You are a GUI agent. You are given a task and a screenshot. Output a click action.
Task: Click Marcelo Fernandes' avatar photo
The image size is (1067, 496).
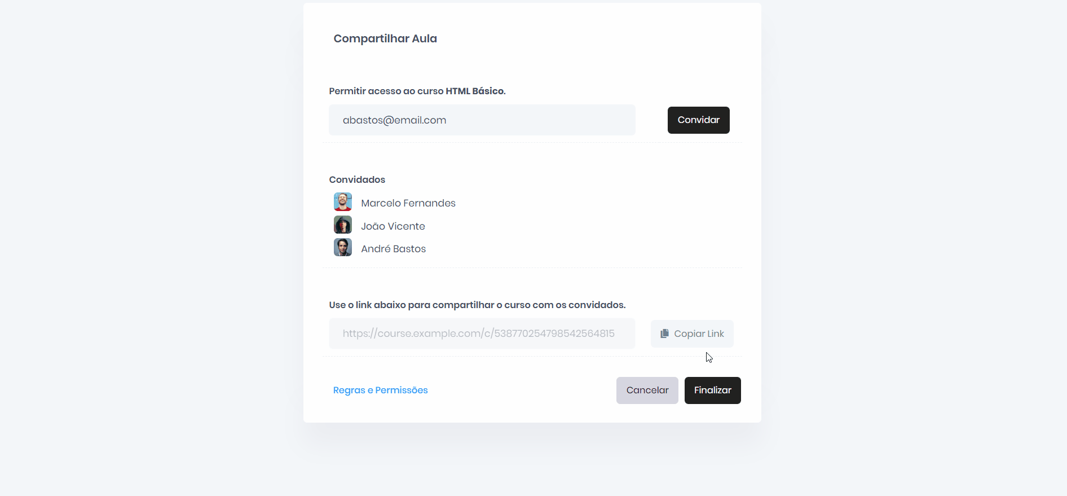(343, 202)
